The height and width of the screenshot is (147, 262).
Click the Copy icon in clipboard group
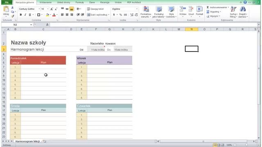[x=12, y=12]
